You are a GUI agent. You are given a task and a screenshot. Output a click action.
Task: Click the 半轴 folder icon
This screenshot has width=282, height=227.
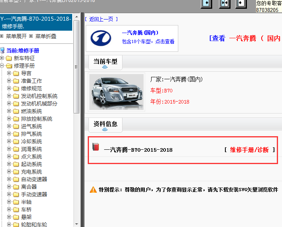click(x=16, y=202)
